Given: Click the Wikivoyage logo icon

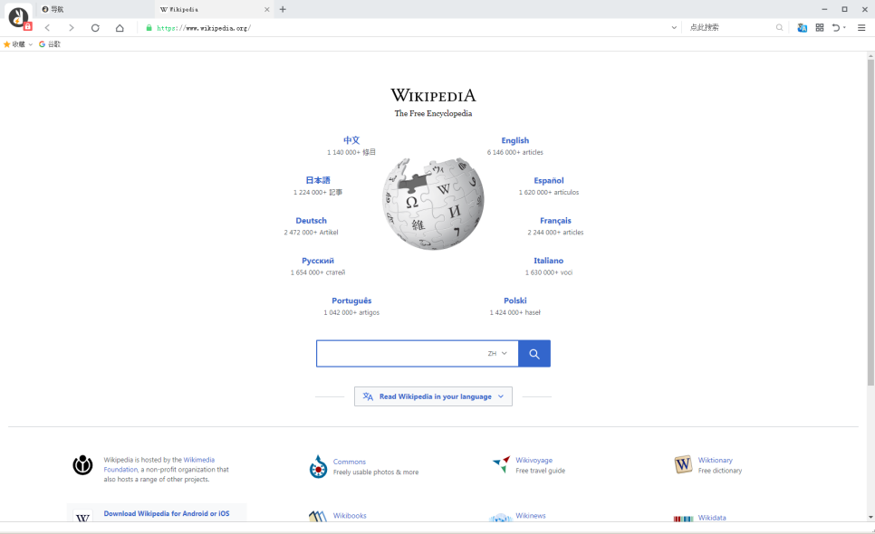Looking at the screenshot, I should (x=502, y=464).
